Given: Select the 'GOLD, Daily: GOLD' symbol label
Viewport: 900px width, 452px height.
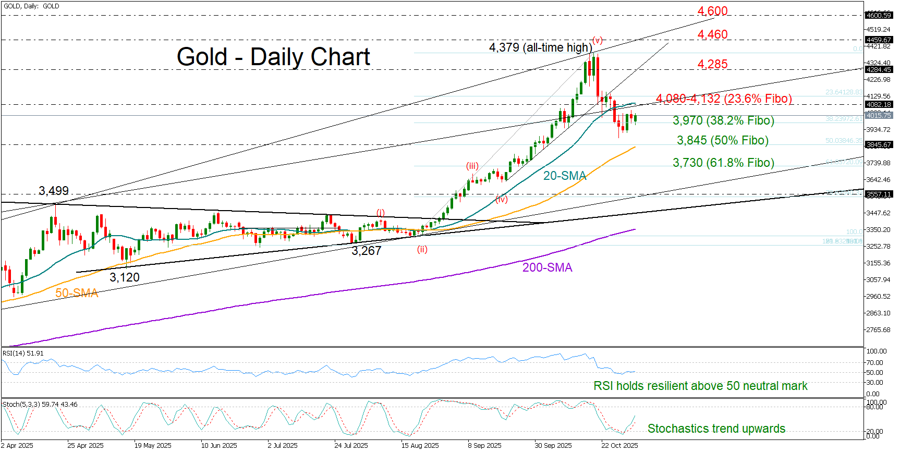Looking at the screenshot, I should pyautogui.click(x=31, y=6).
